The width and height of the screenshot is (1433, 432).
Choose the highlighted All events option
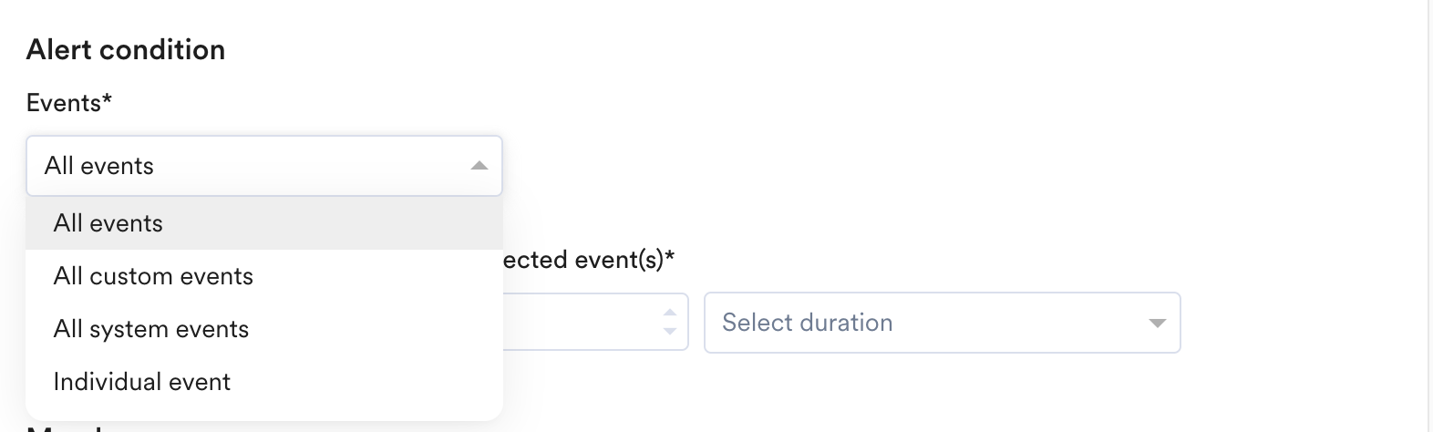[108, 223]
